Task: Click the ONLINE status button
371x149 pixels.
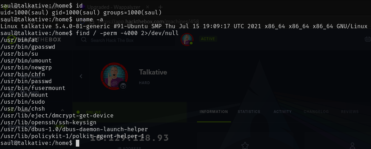Action: [x=129, y=112]
